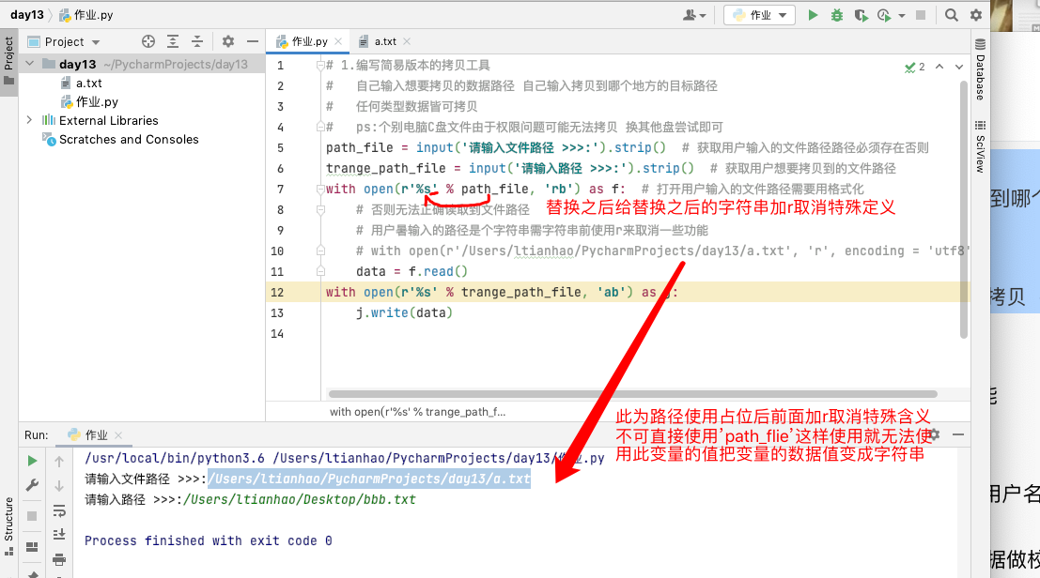Click line 13 'j.write(data)' in the editor

coord(404,312)
